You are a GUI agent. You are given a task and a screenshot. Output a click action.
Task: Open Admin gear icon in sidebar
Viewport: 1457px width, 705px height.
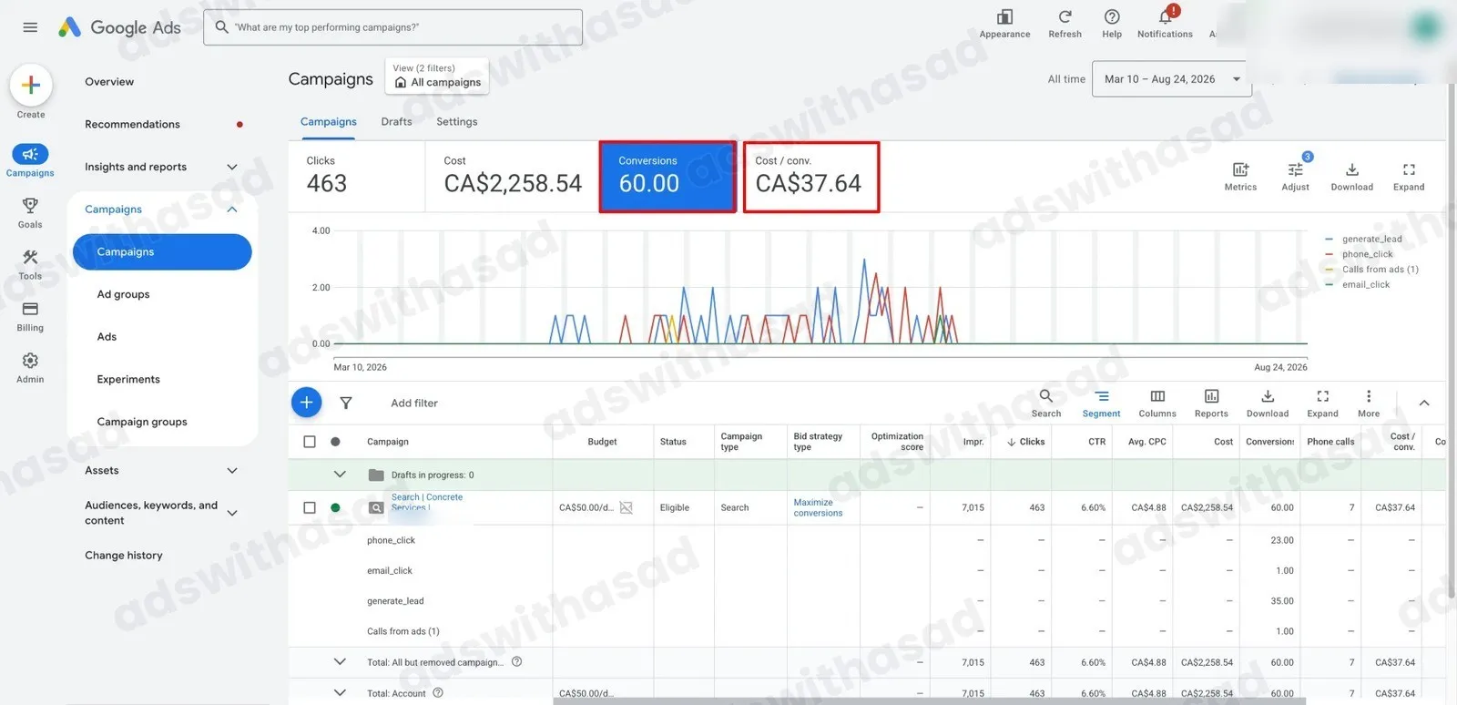(30, 361)
